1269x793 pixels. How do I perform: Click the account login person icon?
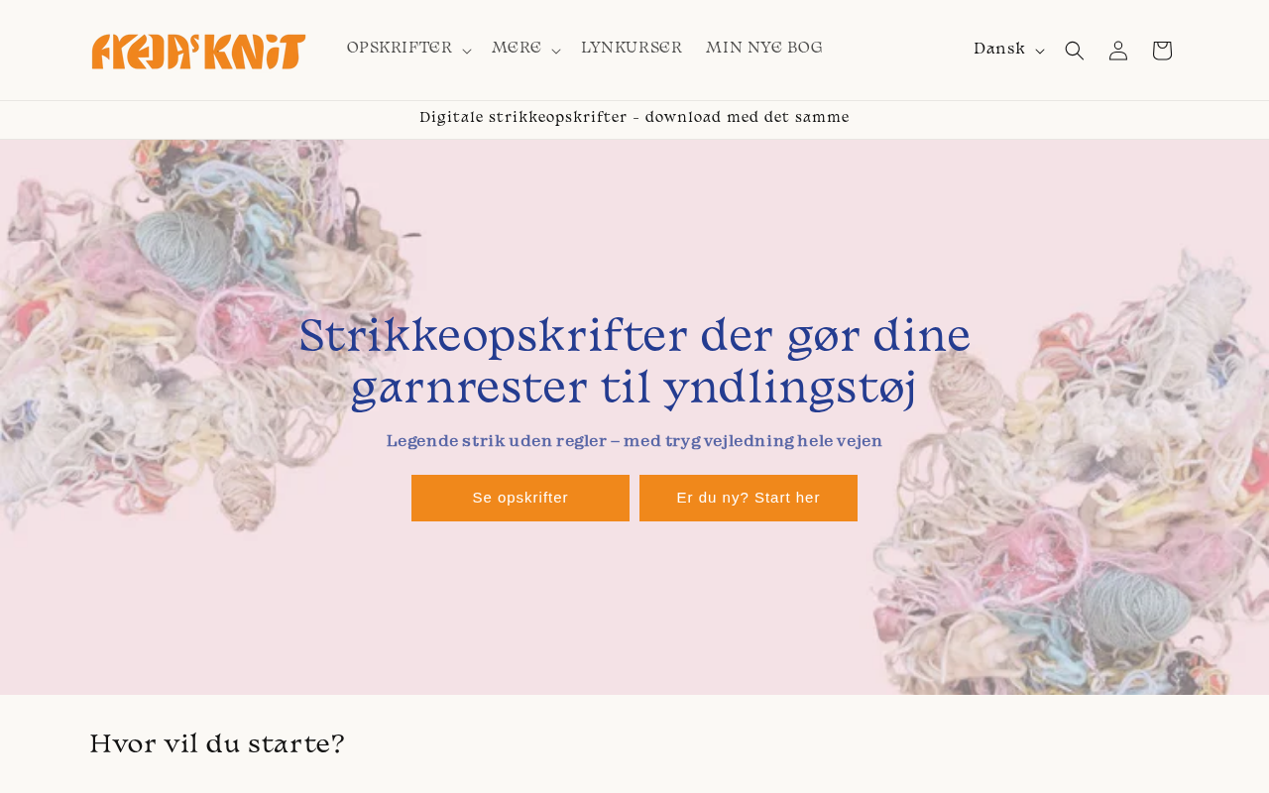[x=1118, y=51]
